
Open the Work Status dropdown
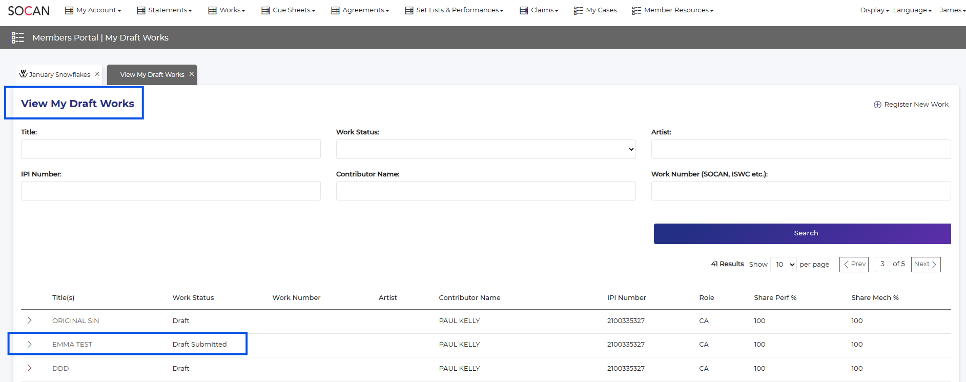[x=485, y=149]
